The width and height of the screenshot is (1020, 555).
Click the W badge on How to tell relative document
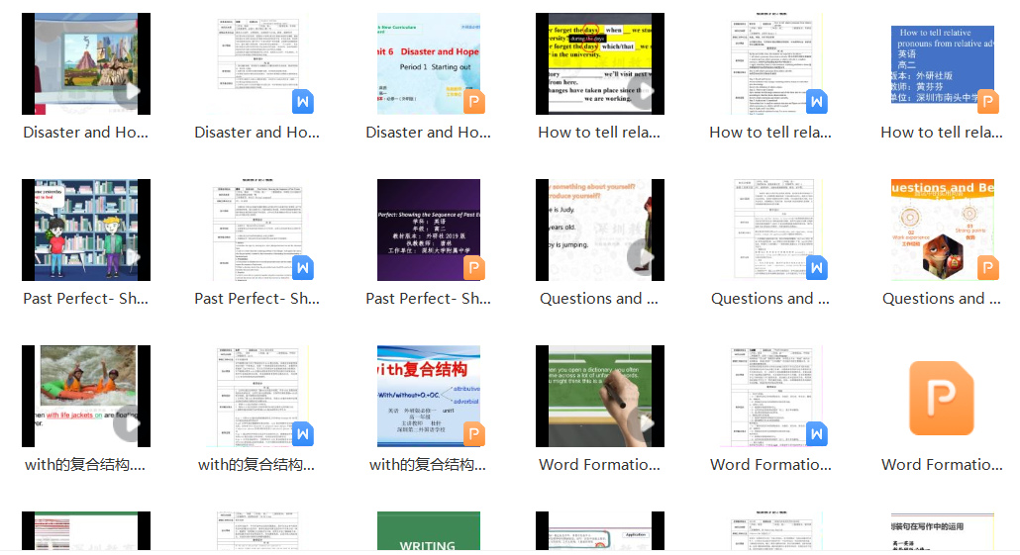pos(817,102)
